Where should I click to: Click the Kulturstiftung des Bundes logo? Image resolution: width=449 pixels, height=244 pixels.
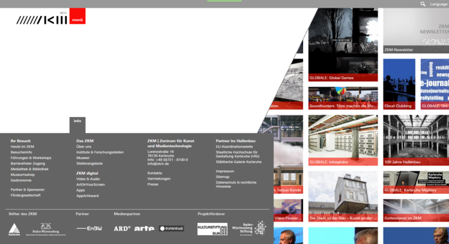tap(212, 229)
